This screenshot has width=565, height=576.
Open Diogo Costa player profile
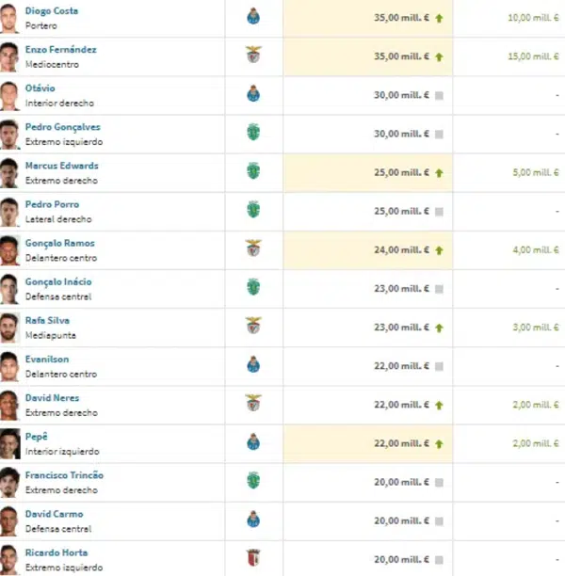coord(52,11)
